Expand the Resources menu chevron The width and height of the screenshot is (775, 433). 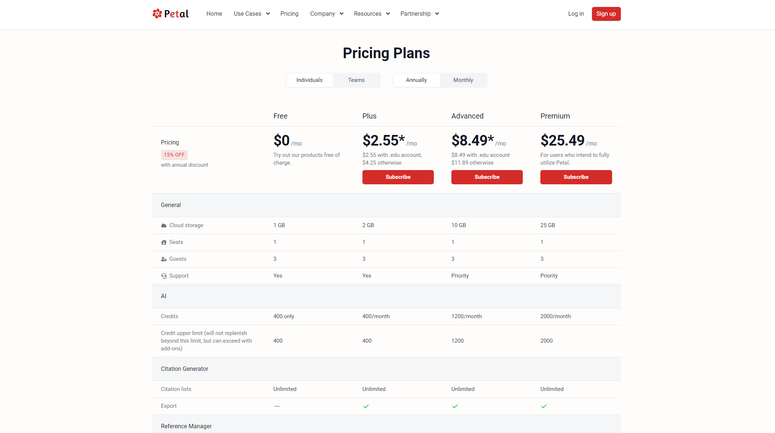(x=388, y=14)
